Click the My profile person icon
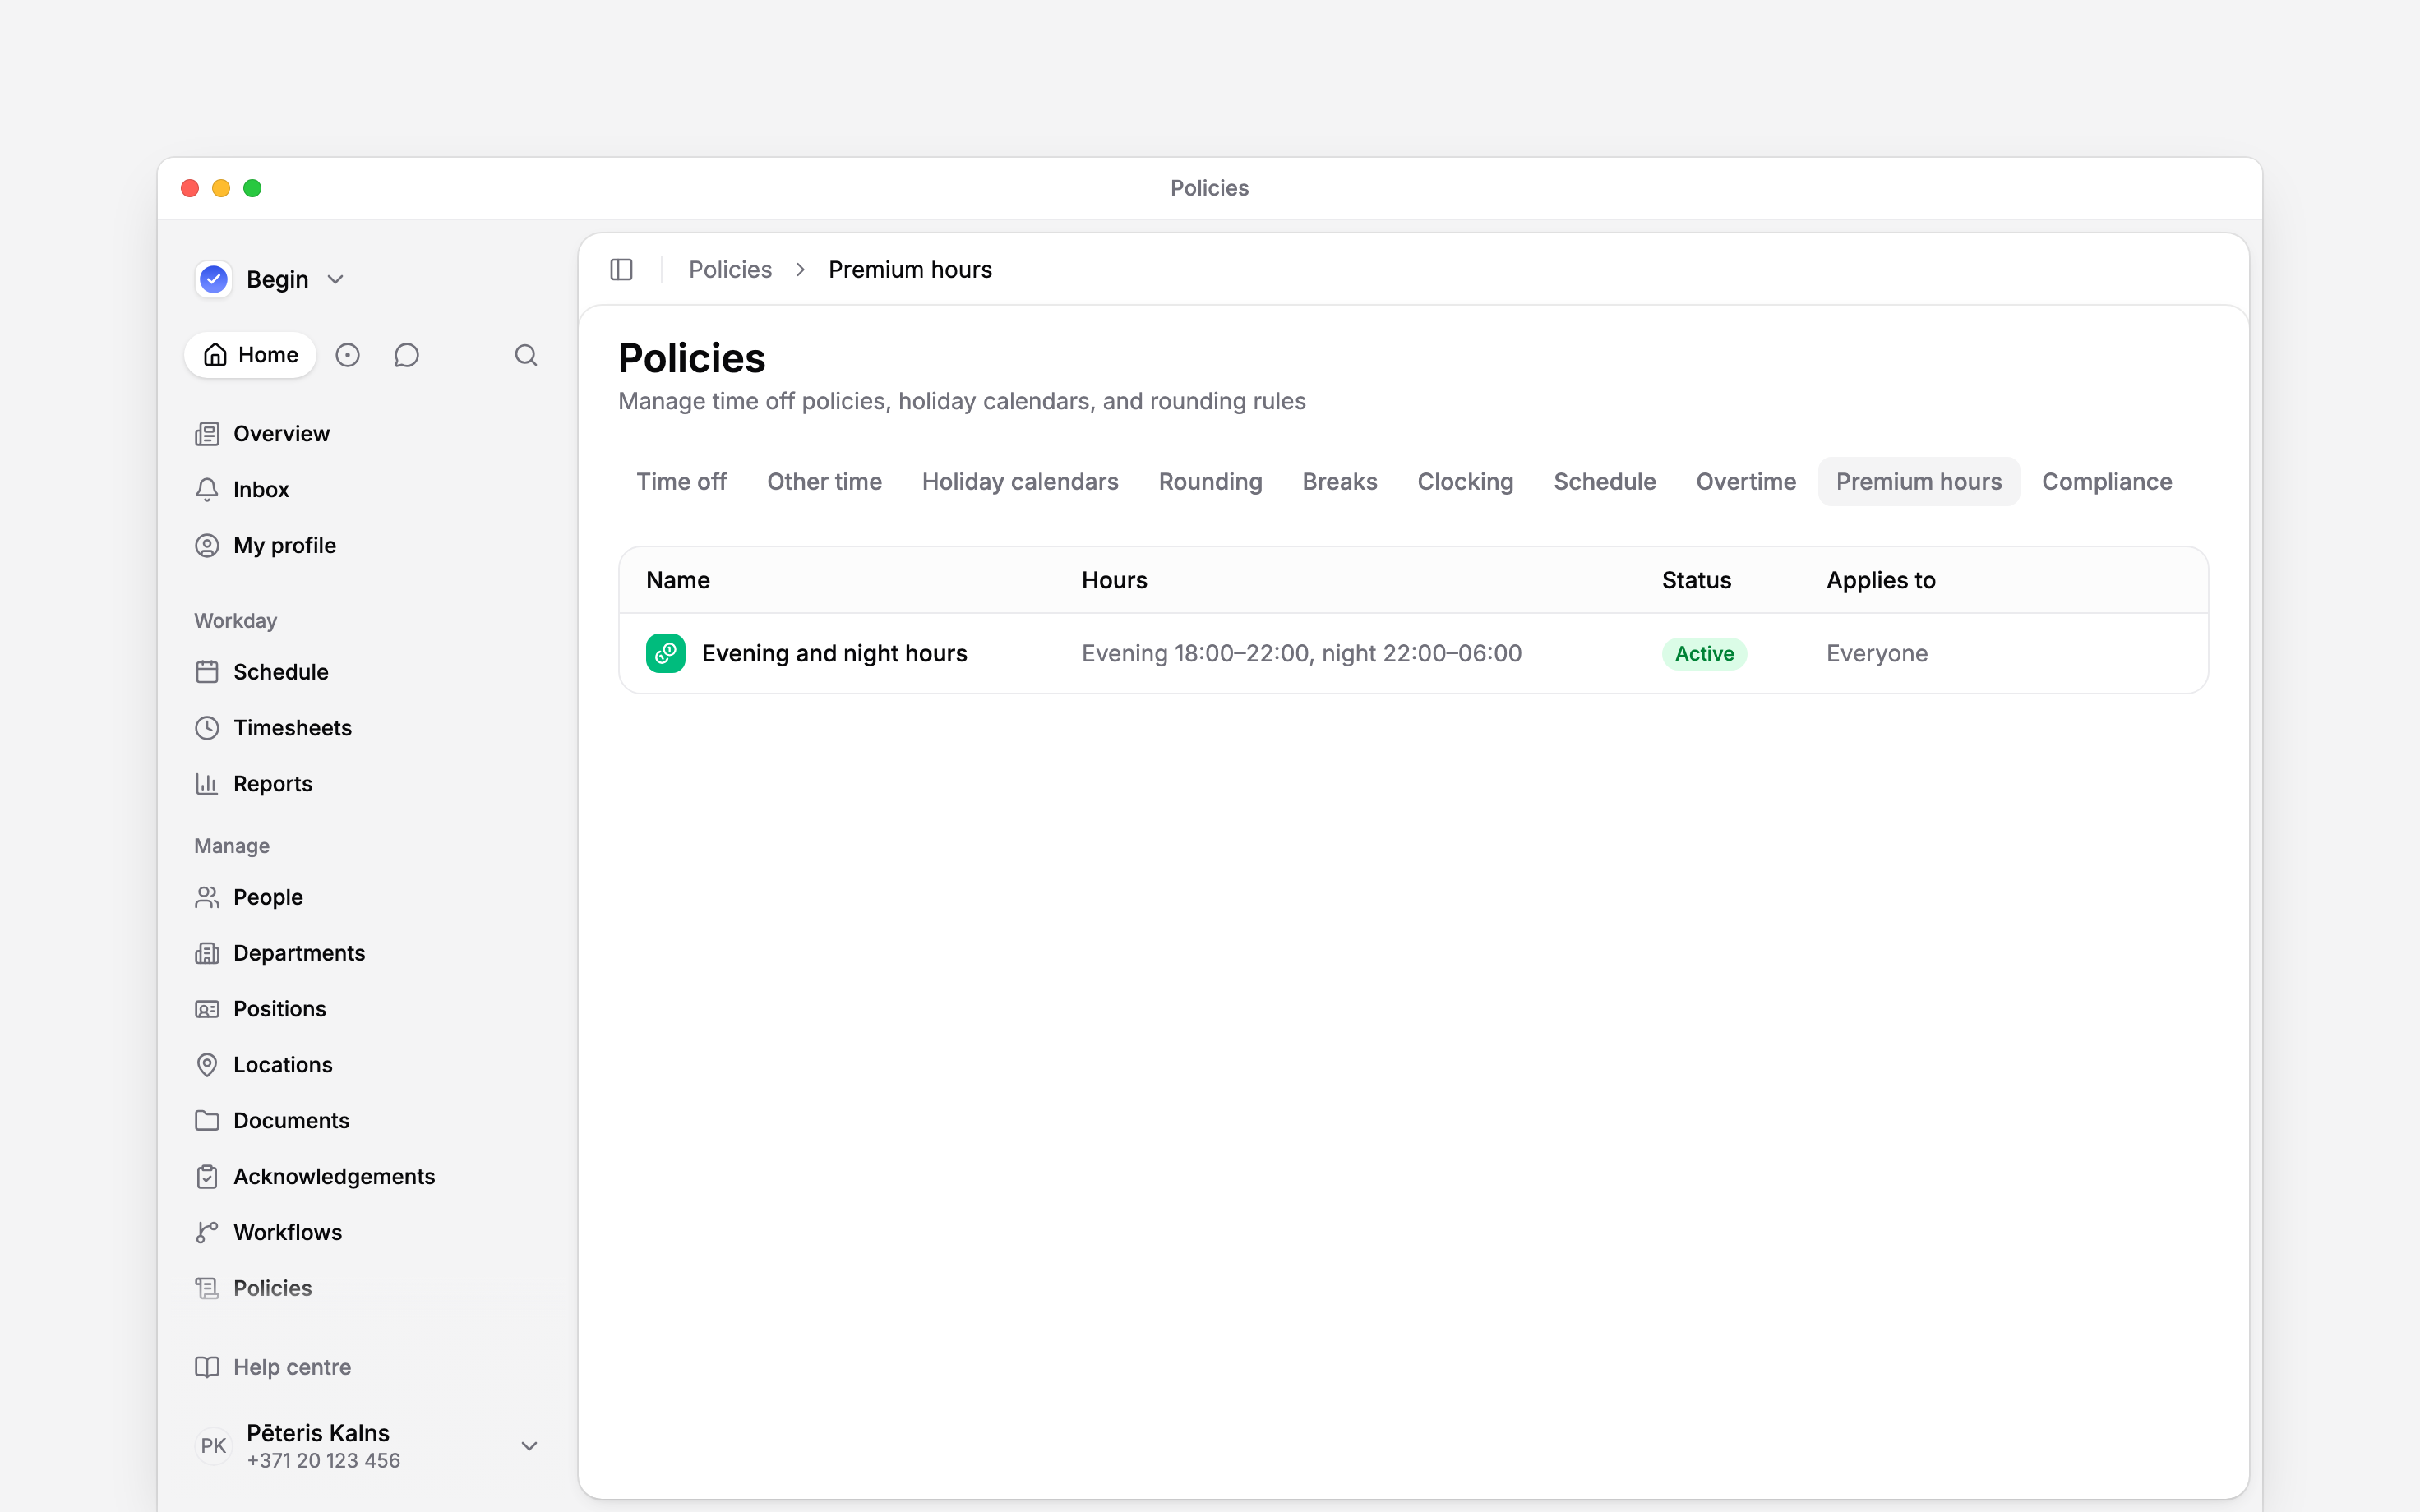Viewport: 2420px width, 1512px height. pyautogui.click(x=207, y=546)
